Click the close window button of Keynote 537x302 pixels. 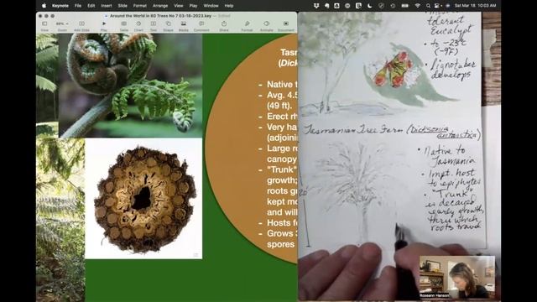coord(40,16)
